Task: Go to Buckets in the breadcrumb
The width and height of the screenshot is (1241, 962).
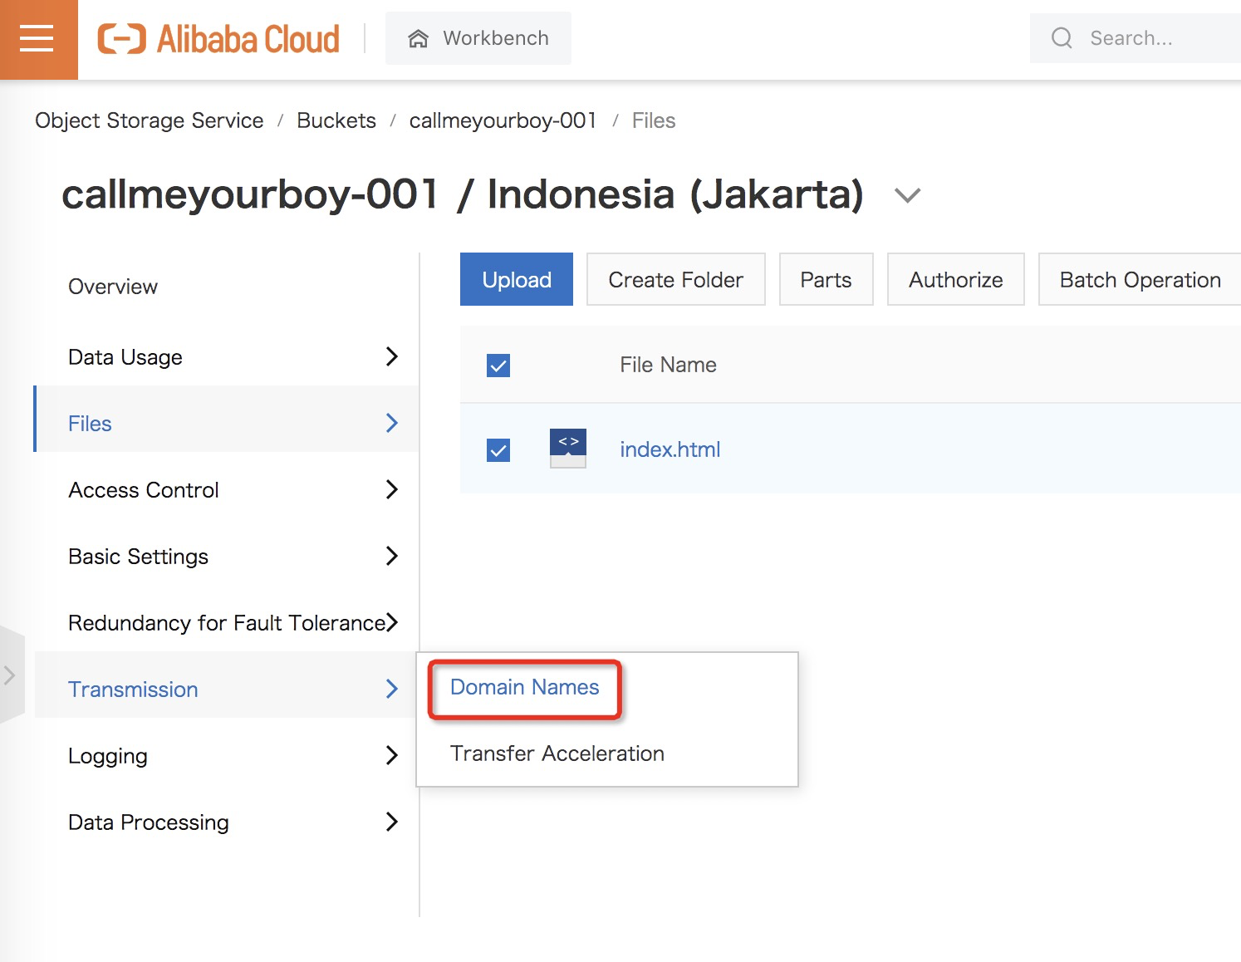Action: tap(336, 120)
